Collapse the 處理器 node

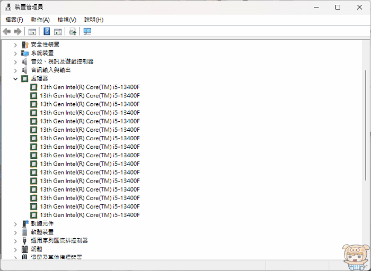click(x=15, y=79)
